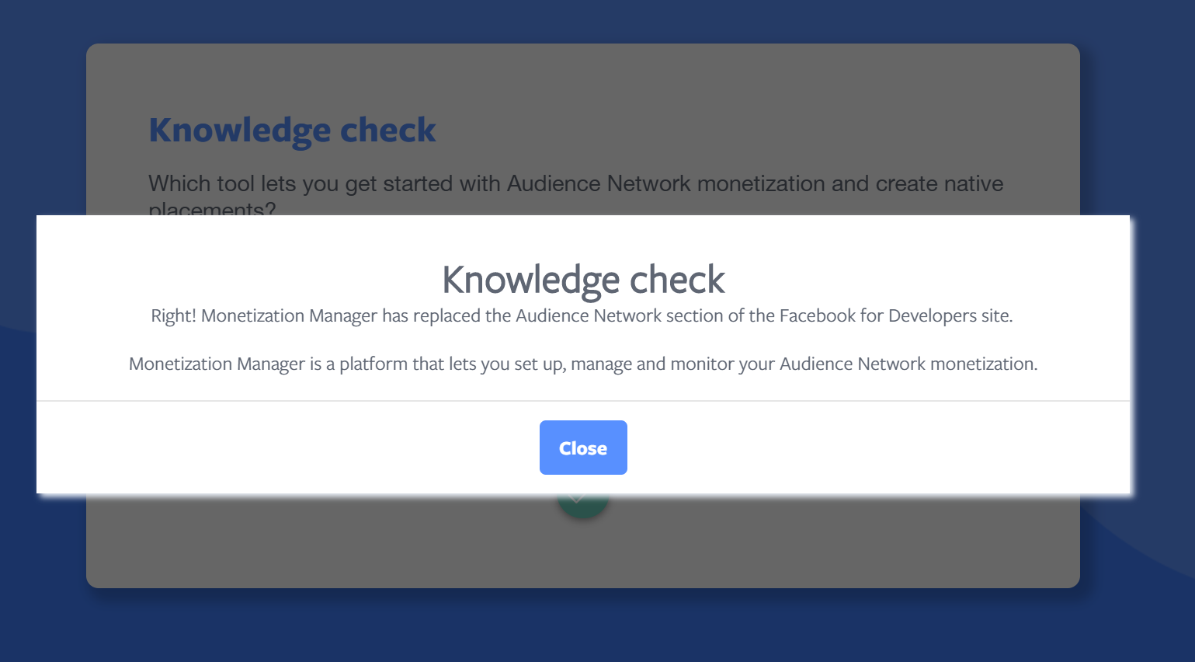Screen dimensions: 1195x662
Task: Click the white empty area right of the Close button
Action: tap(877, 448)
